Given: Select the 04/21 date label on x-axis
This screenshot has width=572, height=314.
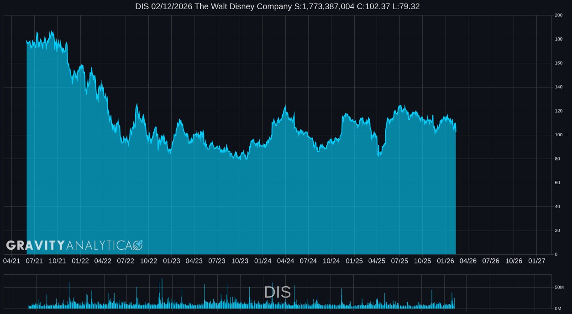Looking at the screenshot, I should tap(11, 261).
